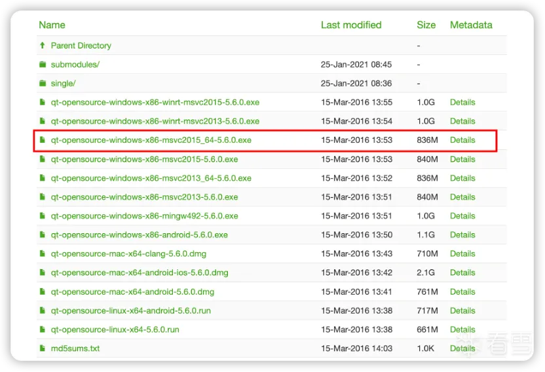The image size is (545, 372).
Task: Download qt-opensource-windows-x86-msvc2013_64-5.6.0.exe
Action: tap(151, 178)
